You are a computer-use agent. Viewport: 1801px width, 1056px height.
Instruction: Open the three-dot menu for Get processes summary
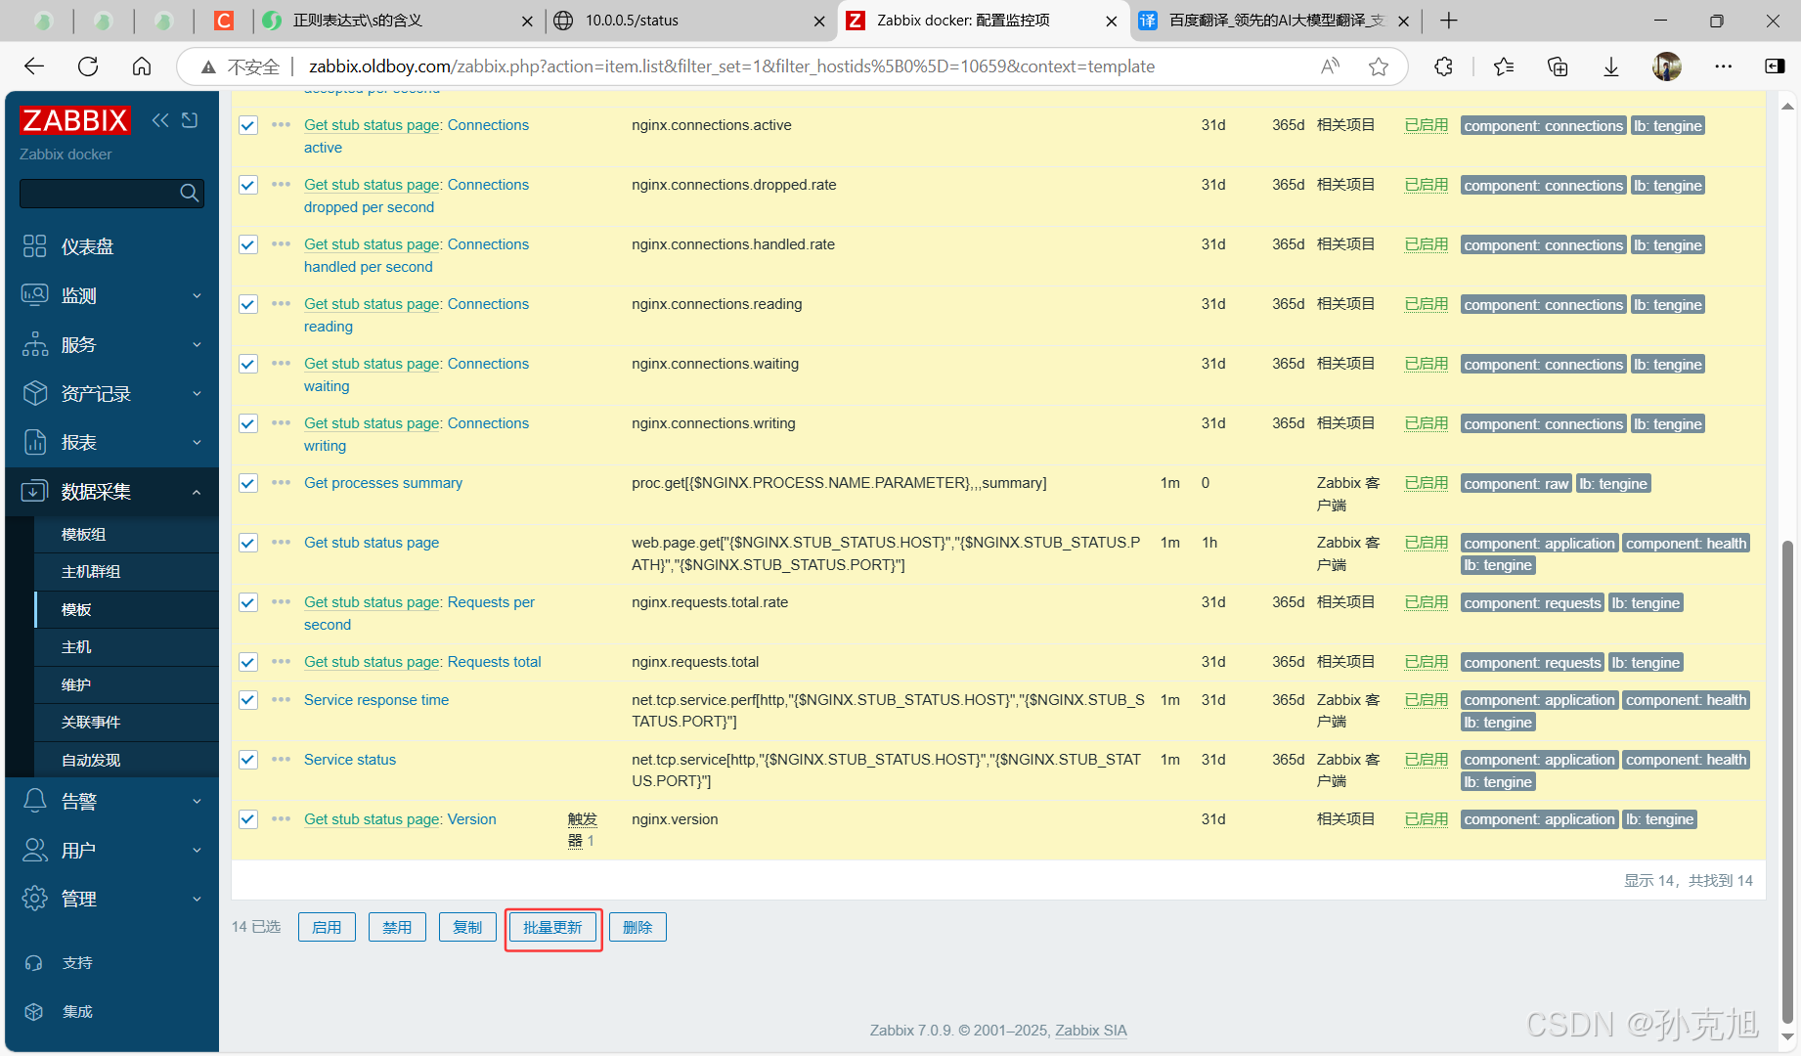coord(282,482)
